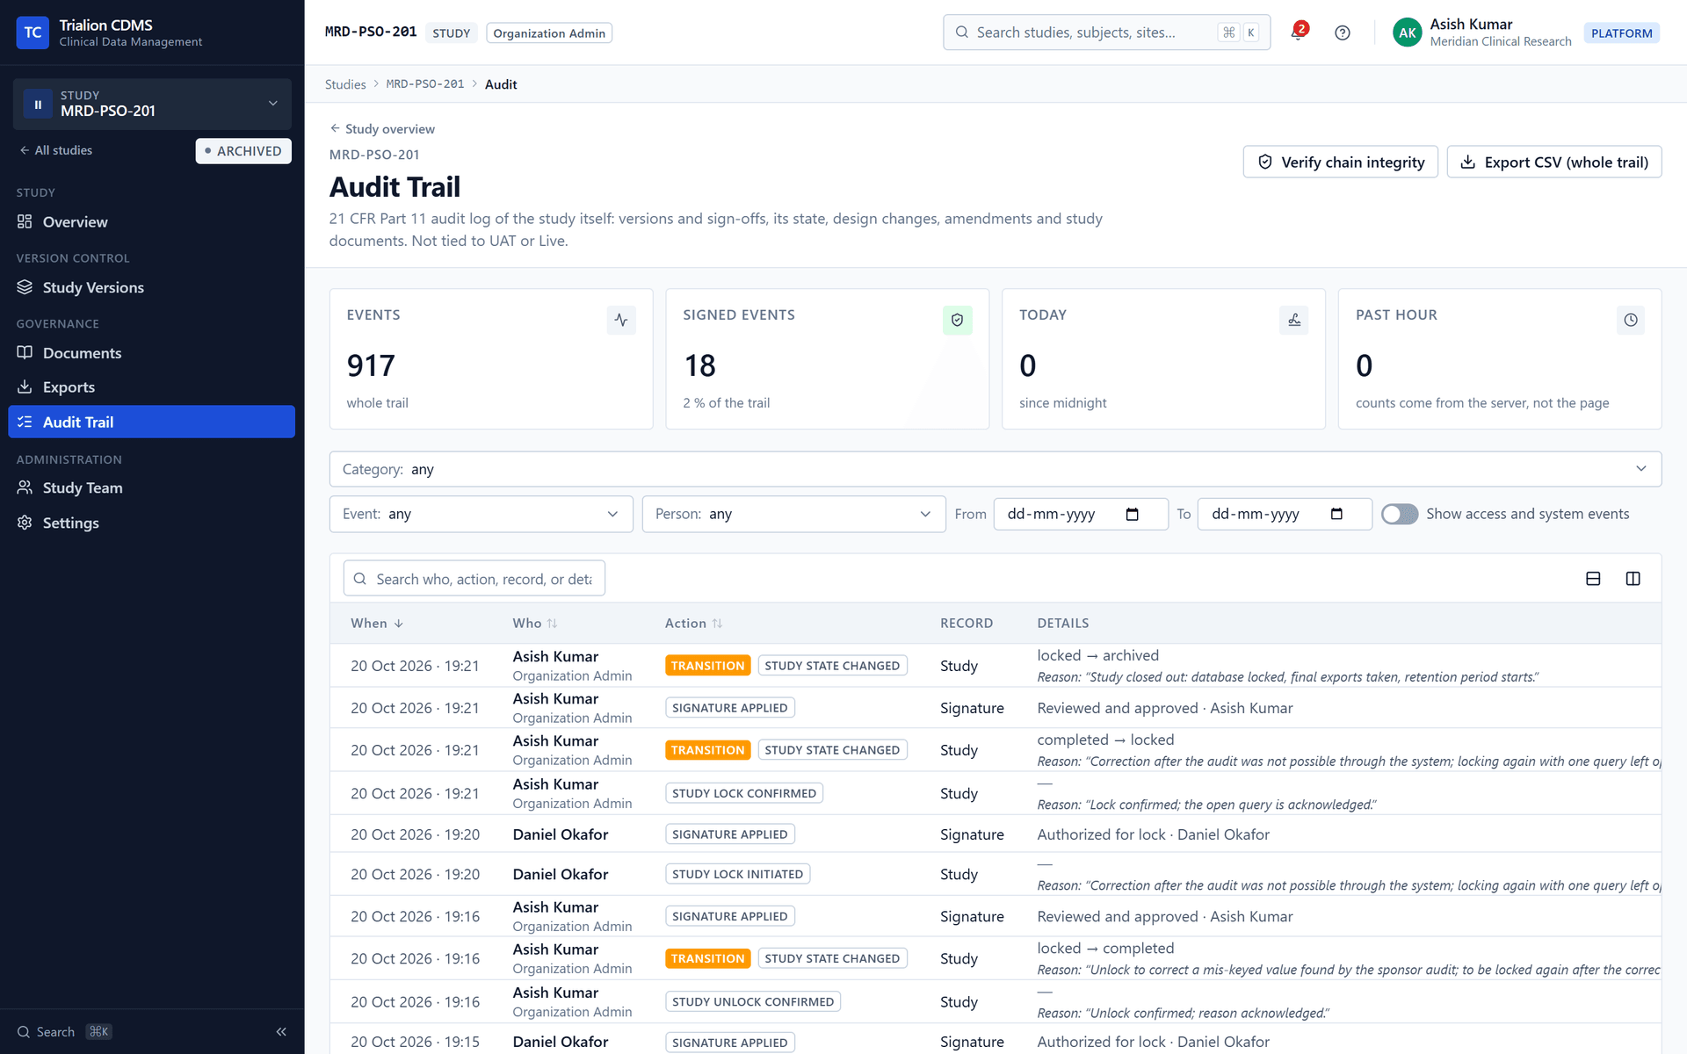Sort table by Action column
The height and width of the screenshot is (1054, 1687).
pyautogui.click(x=693, y=623)
